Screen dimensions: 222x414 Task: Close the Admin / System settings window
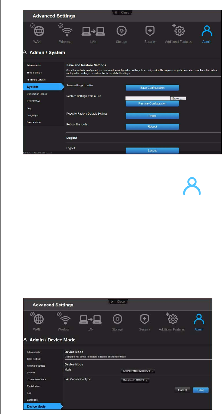pos(122,12)
